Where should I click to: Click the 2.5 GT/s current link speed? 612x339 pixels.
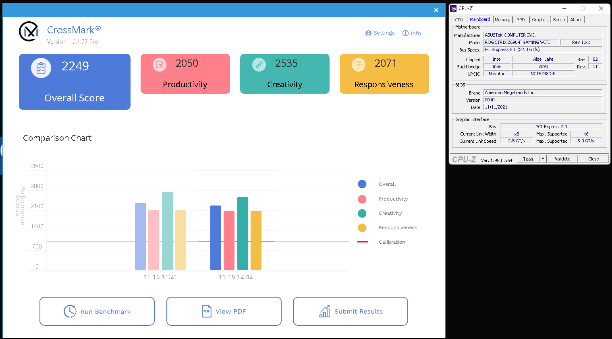517,141
